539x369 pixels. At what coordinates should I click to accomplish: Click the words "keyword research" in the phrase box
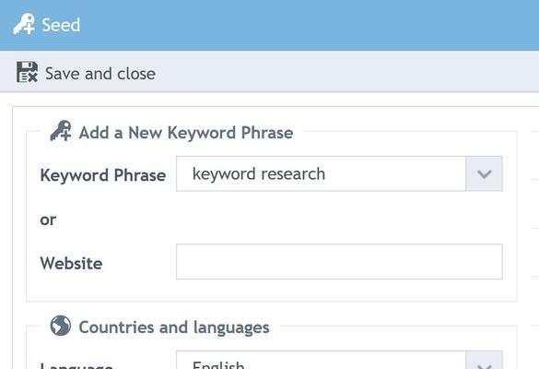[259, 173]
